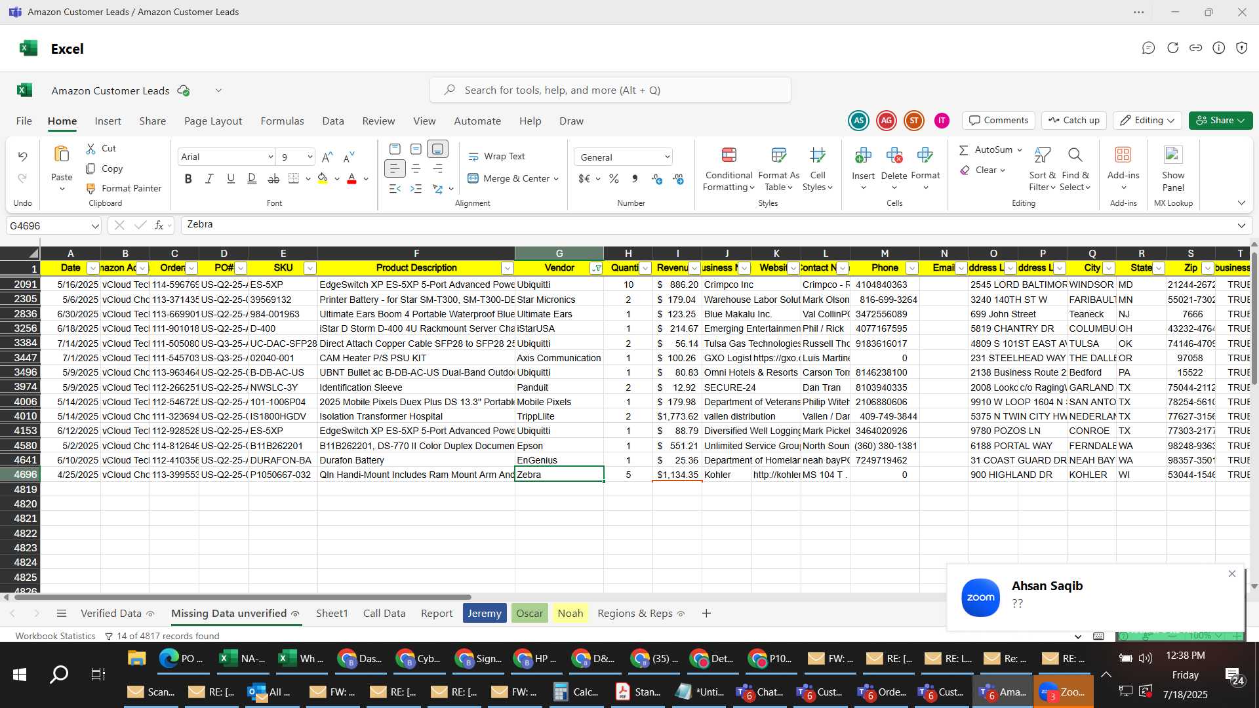The width and height of the screenshot is (1259, 708).
Task: Click the Delete cells icon
Action: 894,155
